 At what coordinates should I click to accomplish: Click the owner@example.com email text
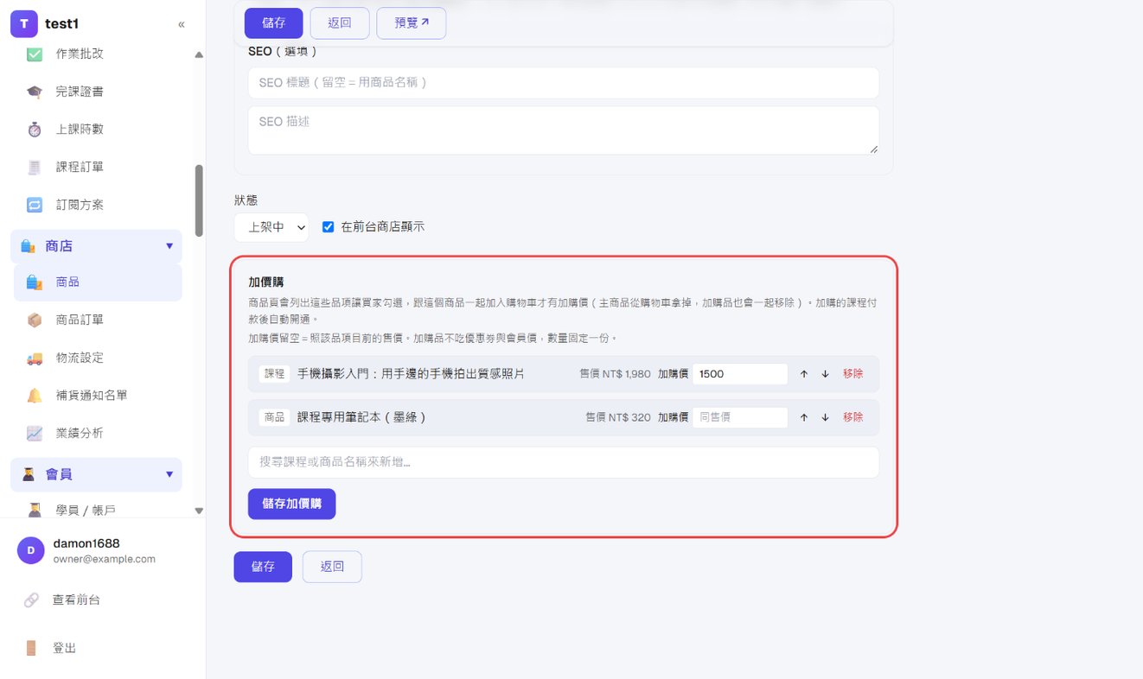click(x=105, y=559)
